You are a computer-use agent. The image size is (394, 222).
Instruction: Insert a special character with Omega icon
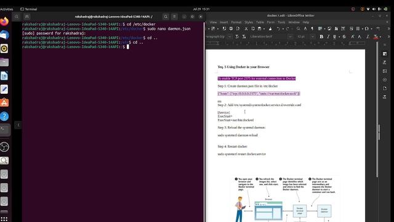[x=367, y=29]
